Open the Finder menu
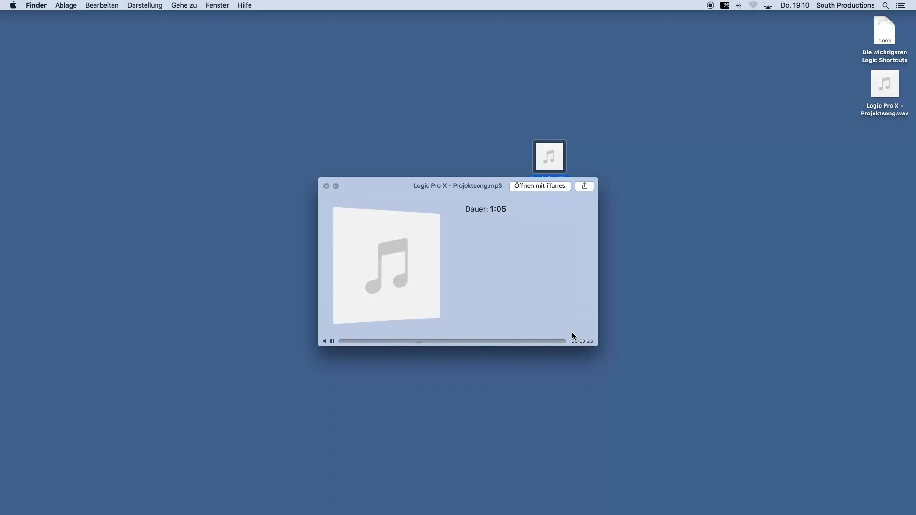This screenshot has height=515, width=916. click(x=36, y=5)
